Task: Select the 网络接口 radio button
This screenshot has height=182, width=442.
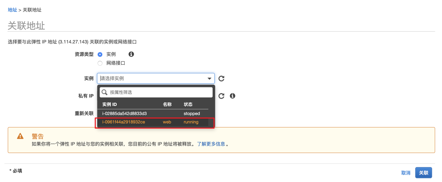Action: point(100,63)
